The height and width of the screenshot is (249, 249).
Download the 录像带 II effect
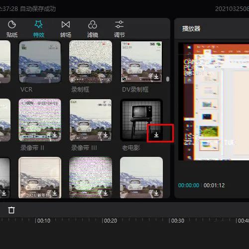point(55,134)
